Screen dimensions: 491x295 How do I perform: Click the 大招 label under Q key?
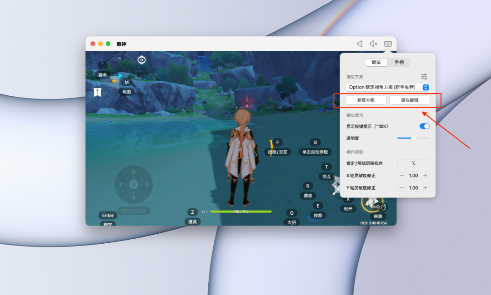[291, 222]
